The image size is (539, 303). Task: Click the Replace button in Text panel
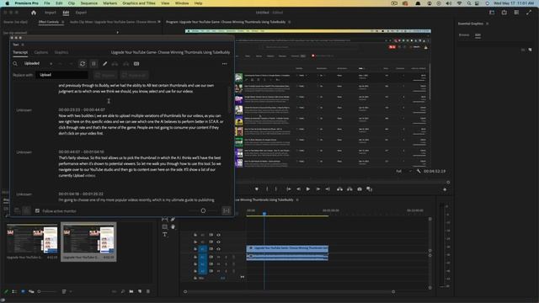(104, 75)
